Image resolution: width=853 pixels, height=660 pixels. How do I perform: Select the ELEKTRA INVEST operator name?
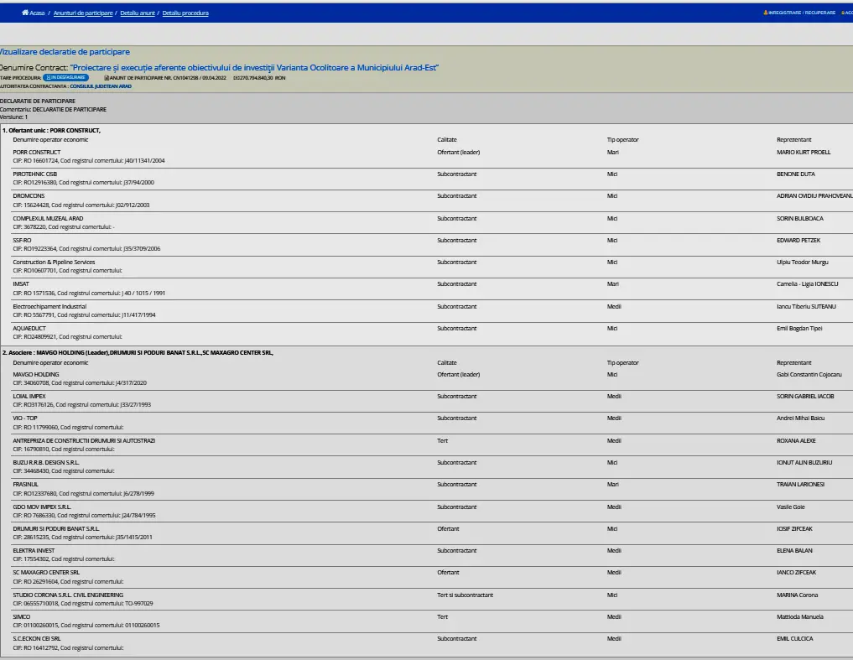click(34, 551)
